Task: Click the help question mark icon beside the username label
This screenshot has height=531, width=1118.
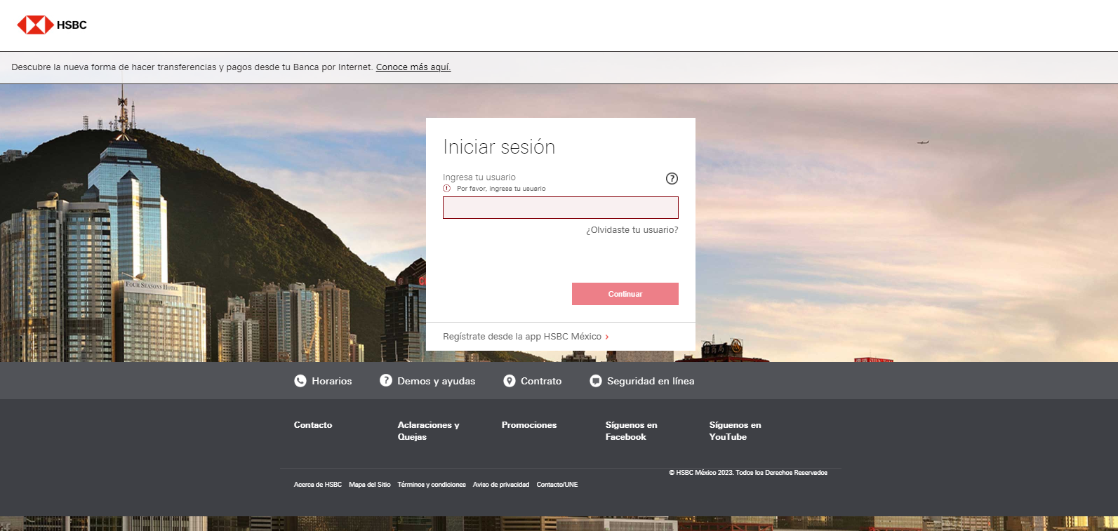Action: (672, 178)
